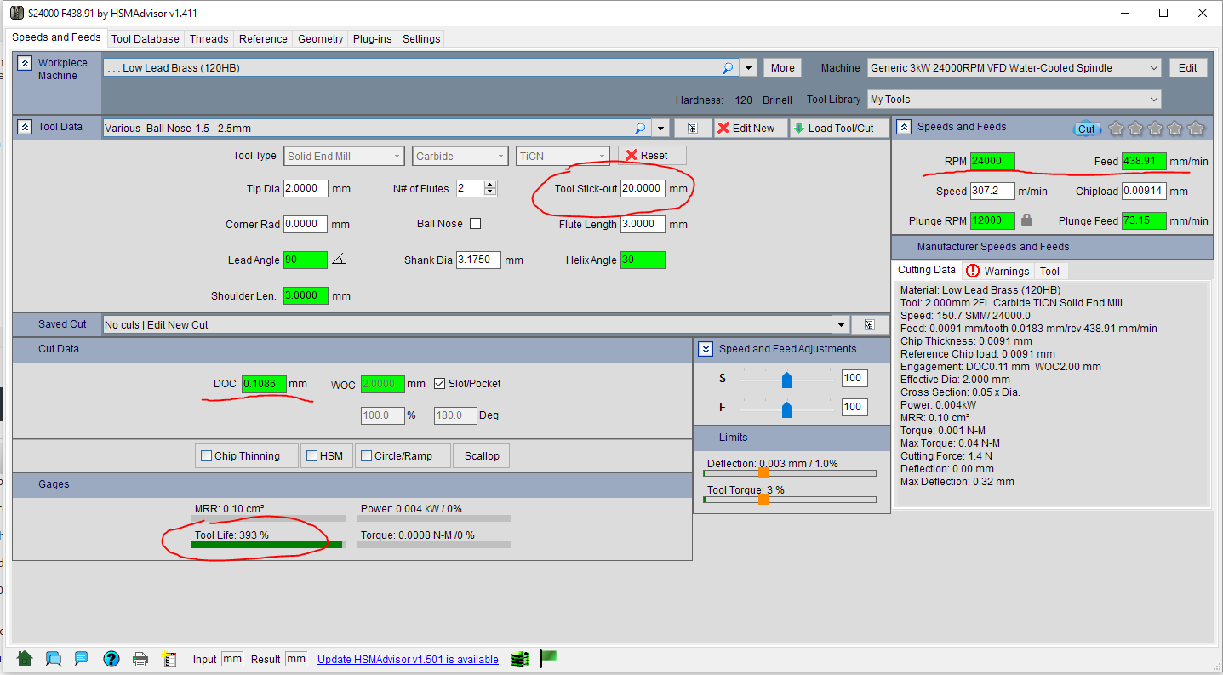Open the Machine selection dropdown
This screenshot has height=675, width=1223.
[1153, 68]
